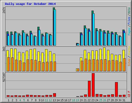Click the KB F legend label
Image resolution: width=132 pixels, height=103 pixels.
[x=129, y=94]
